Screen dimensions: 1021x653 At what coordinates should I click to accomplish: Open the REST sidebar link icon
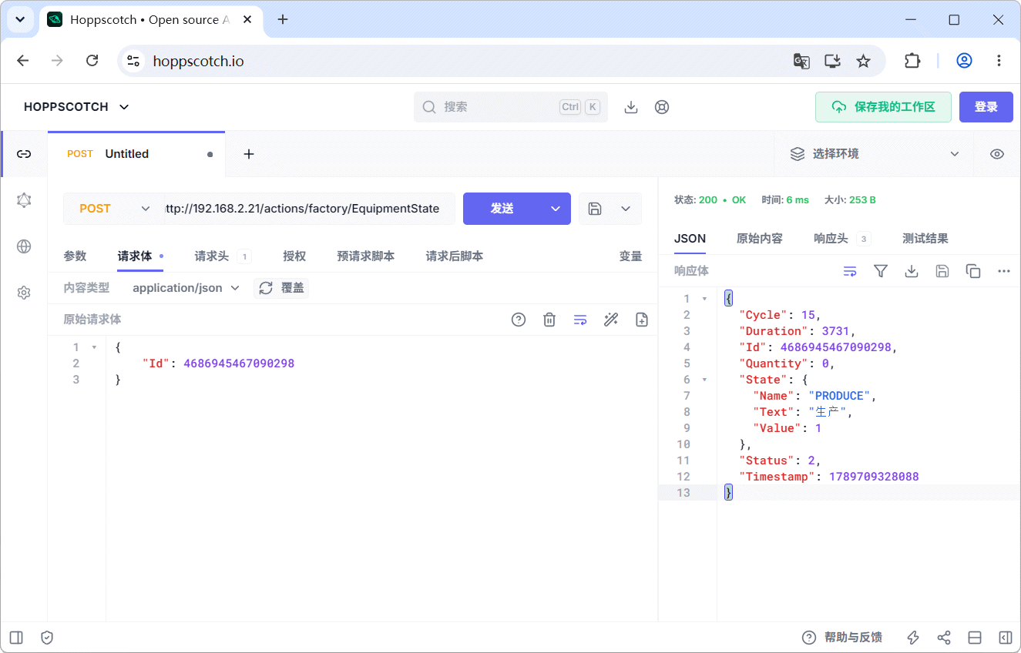24,154
